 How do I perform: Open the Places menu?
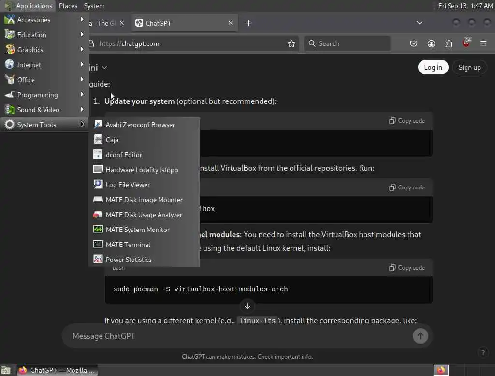(68, 6)
